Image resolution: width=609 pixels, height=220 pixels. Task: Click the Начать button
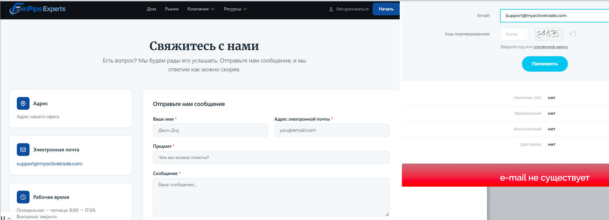pos(386,9)
